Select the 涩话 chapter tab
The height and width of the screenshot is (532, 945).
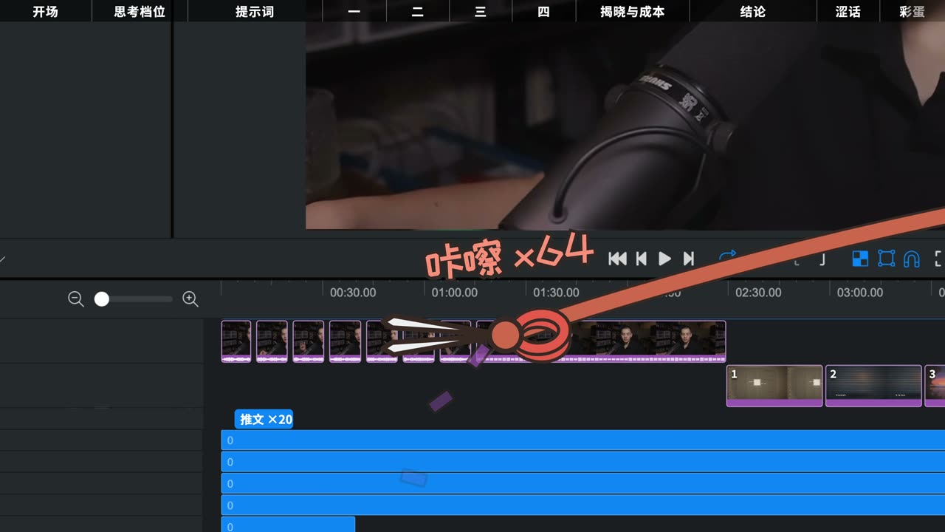pos(848,11)
